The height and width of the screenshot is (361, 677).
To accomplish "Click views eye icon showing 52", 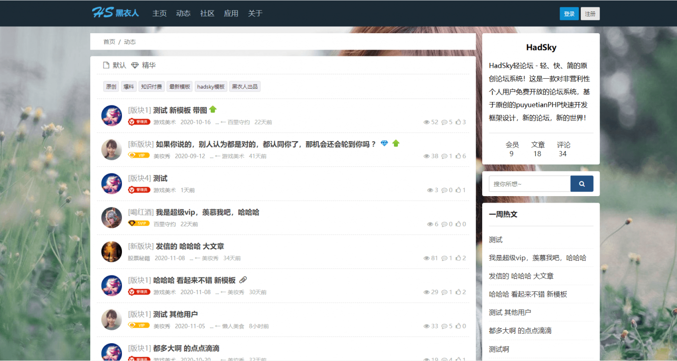I will pyautogui.click(x=426, y=122).
